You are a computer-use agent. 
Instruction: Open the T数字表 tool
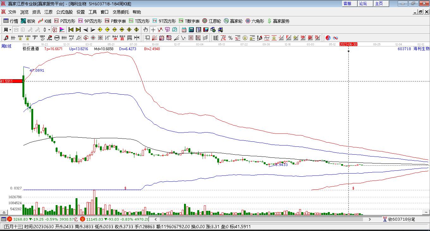coord(189,21)
